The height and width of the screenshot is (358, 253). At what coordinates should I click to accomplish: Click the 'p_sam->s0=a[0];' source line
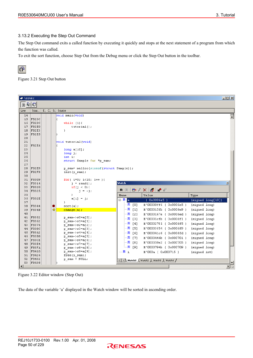tap(78, 217)
